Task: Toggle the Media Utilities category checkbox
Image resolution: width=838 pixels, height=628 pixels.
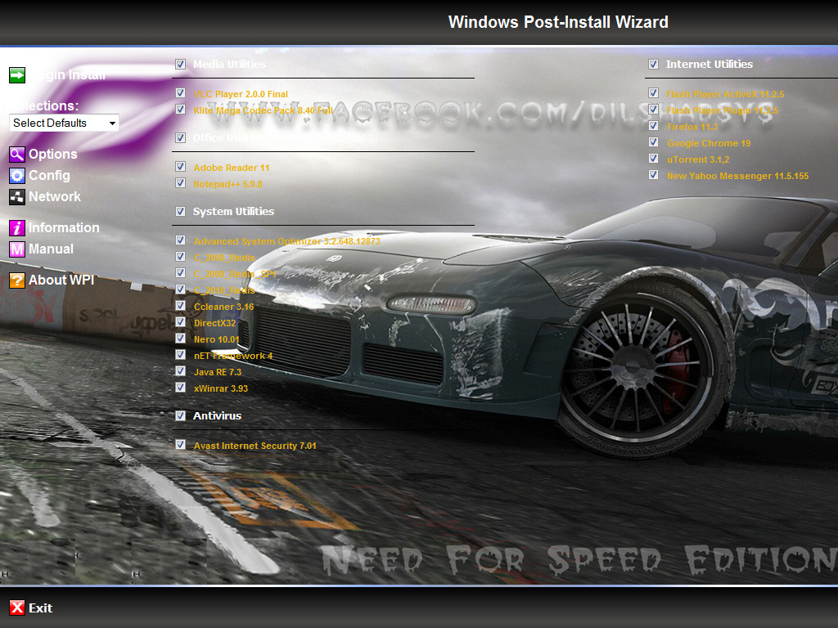Action: coord(180,64)
